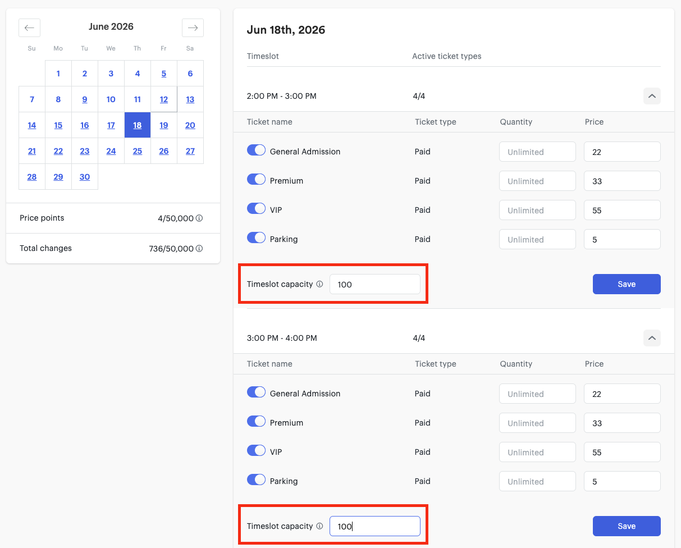Image resolution: width=681 pixels, height=548 pixels.
Task: Go to previous month in calendar
Action: pos(29,28)
